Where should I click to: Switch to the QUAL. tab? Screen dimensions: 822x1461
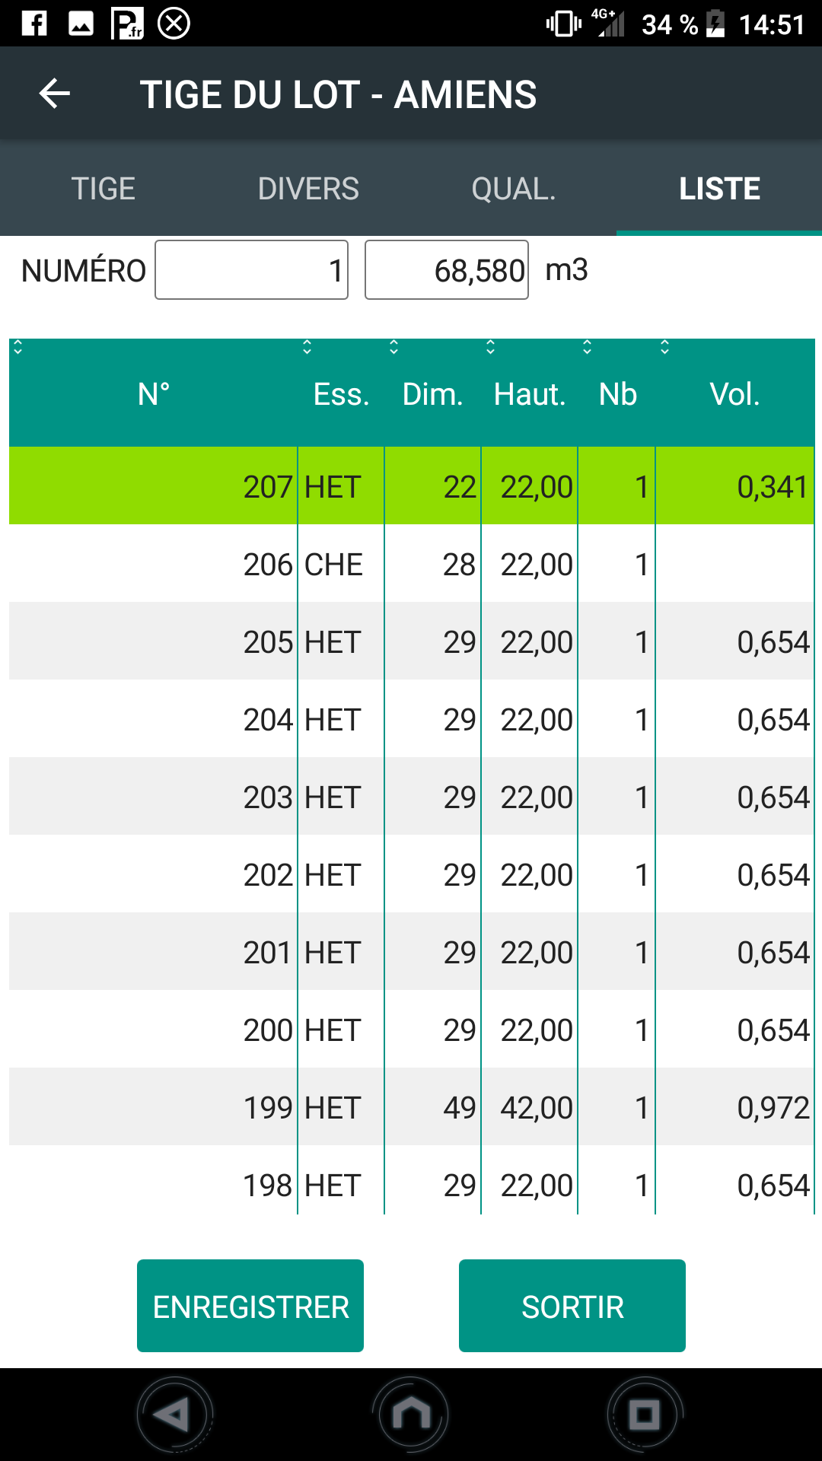pos(514,188)
